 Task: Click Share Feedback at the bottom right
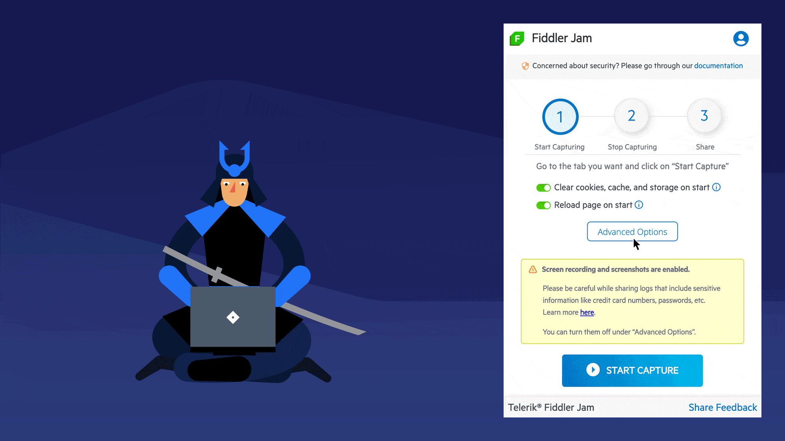pyautogui.click(x=723, y=407)
